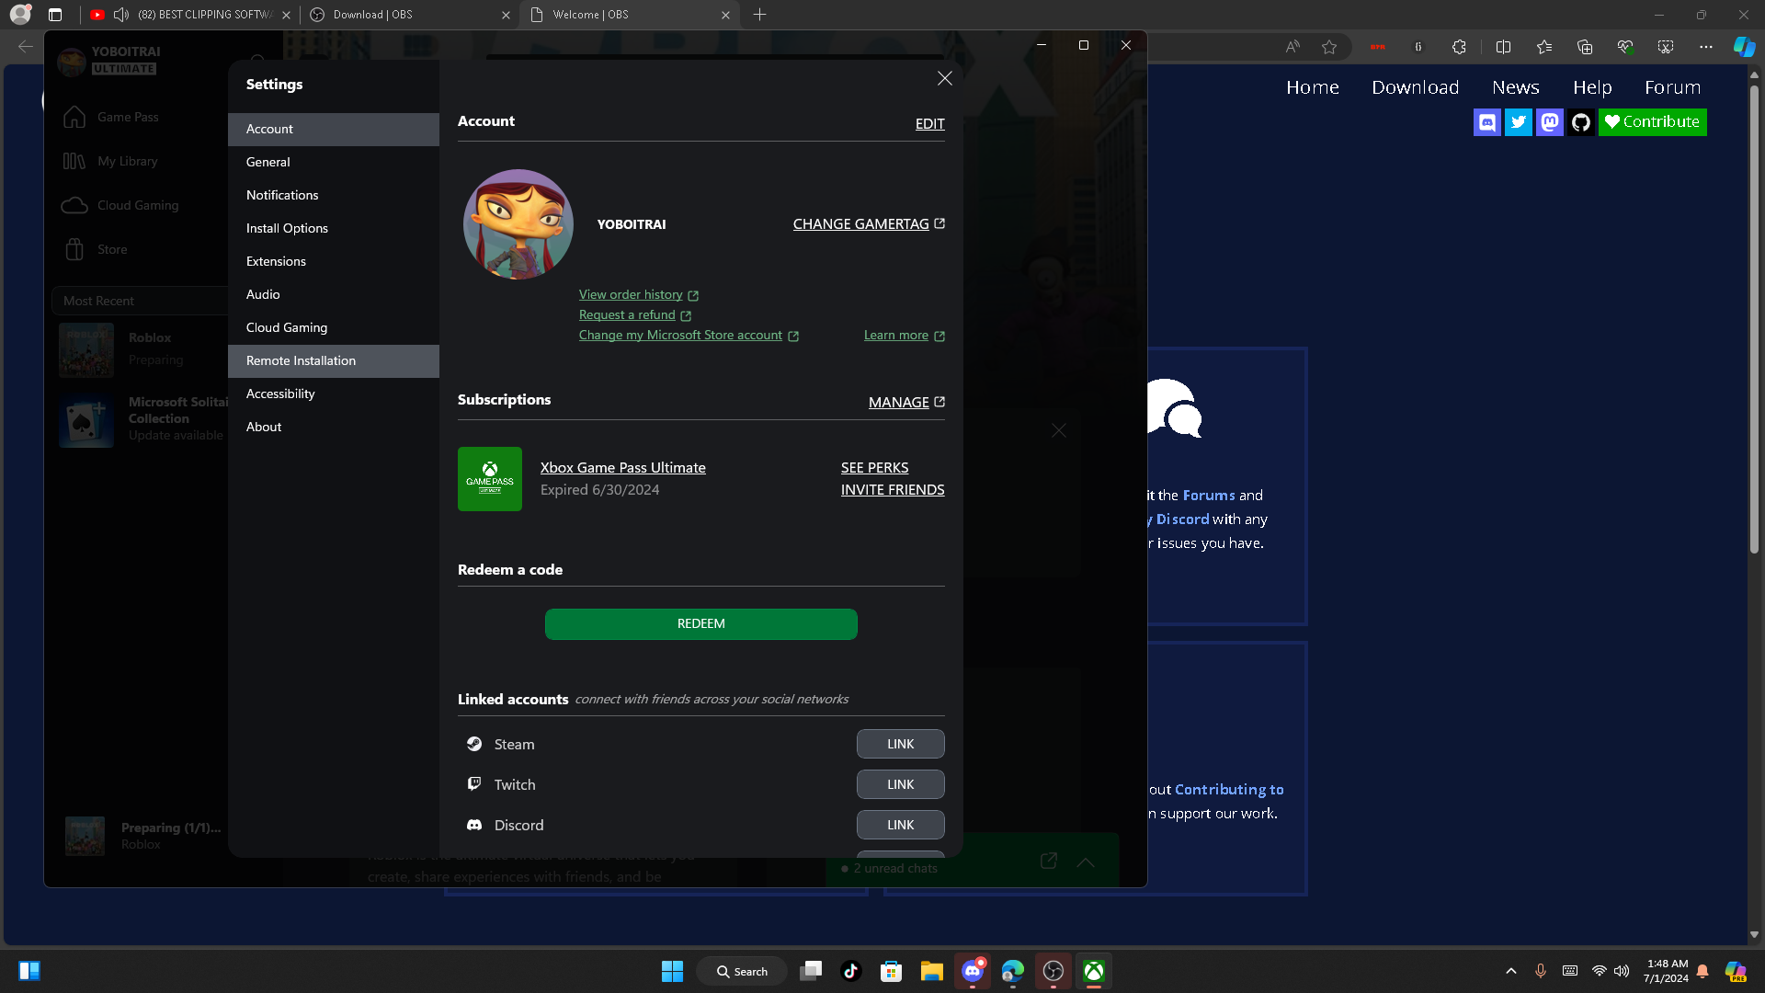Image resolution: width=1765 pixels, height=993 pixels.
Task: Mute the YouTube tab audio
Action: (121, 15)
